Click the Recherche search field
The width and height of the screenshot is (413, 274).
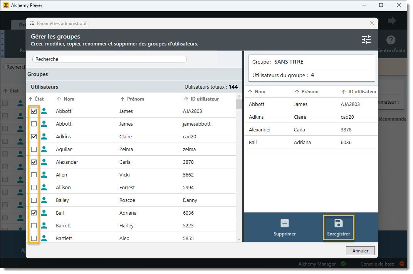109,59
